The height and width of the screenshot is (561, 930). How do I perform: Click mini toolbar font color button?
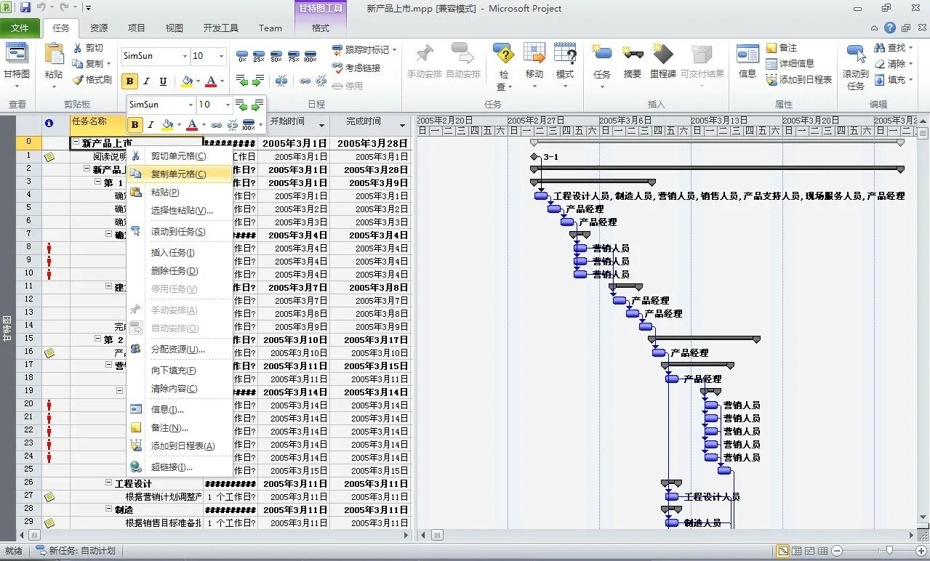(192, 125)
